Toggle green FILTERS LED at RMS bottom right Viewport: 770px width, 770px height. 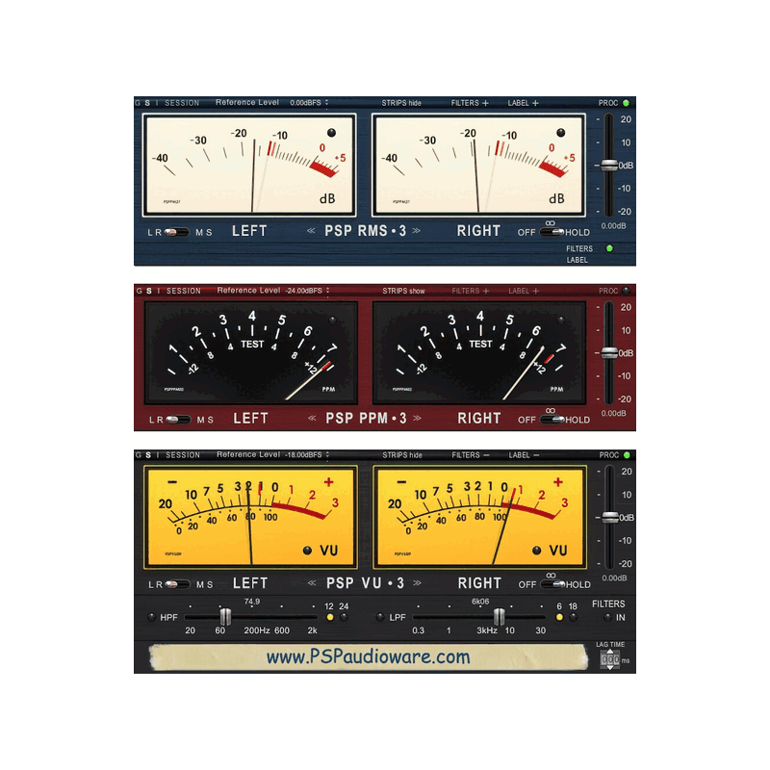(x=609, y=248)
